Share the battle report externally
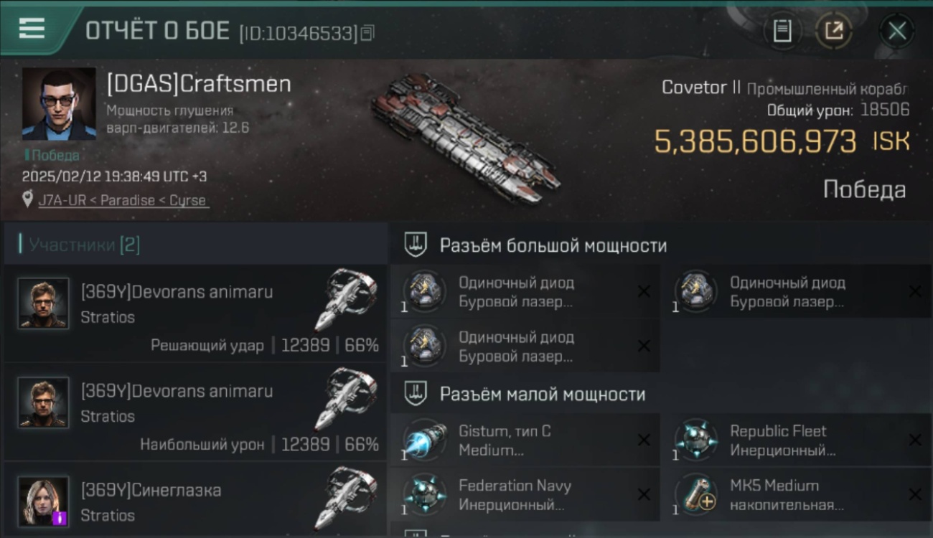This screenshot has width=933, height=538. (833, 31)
